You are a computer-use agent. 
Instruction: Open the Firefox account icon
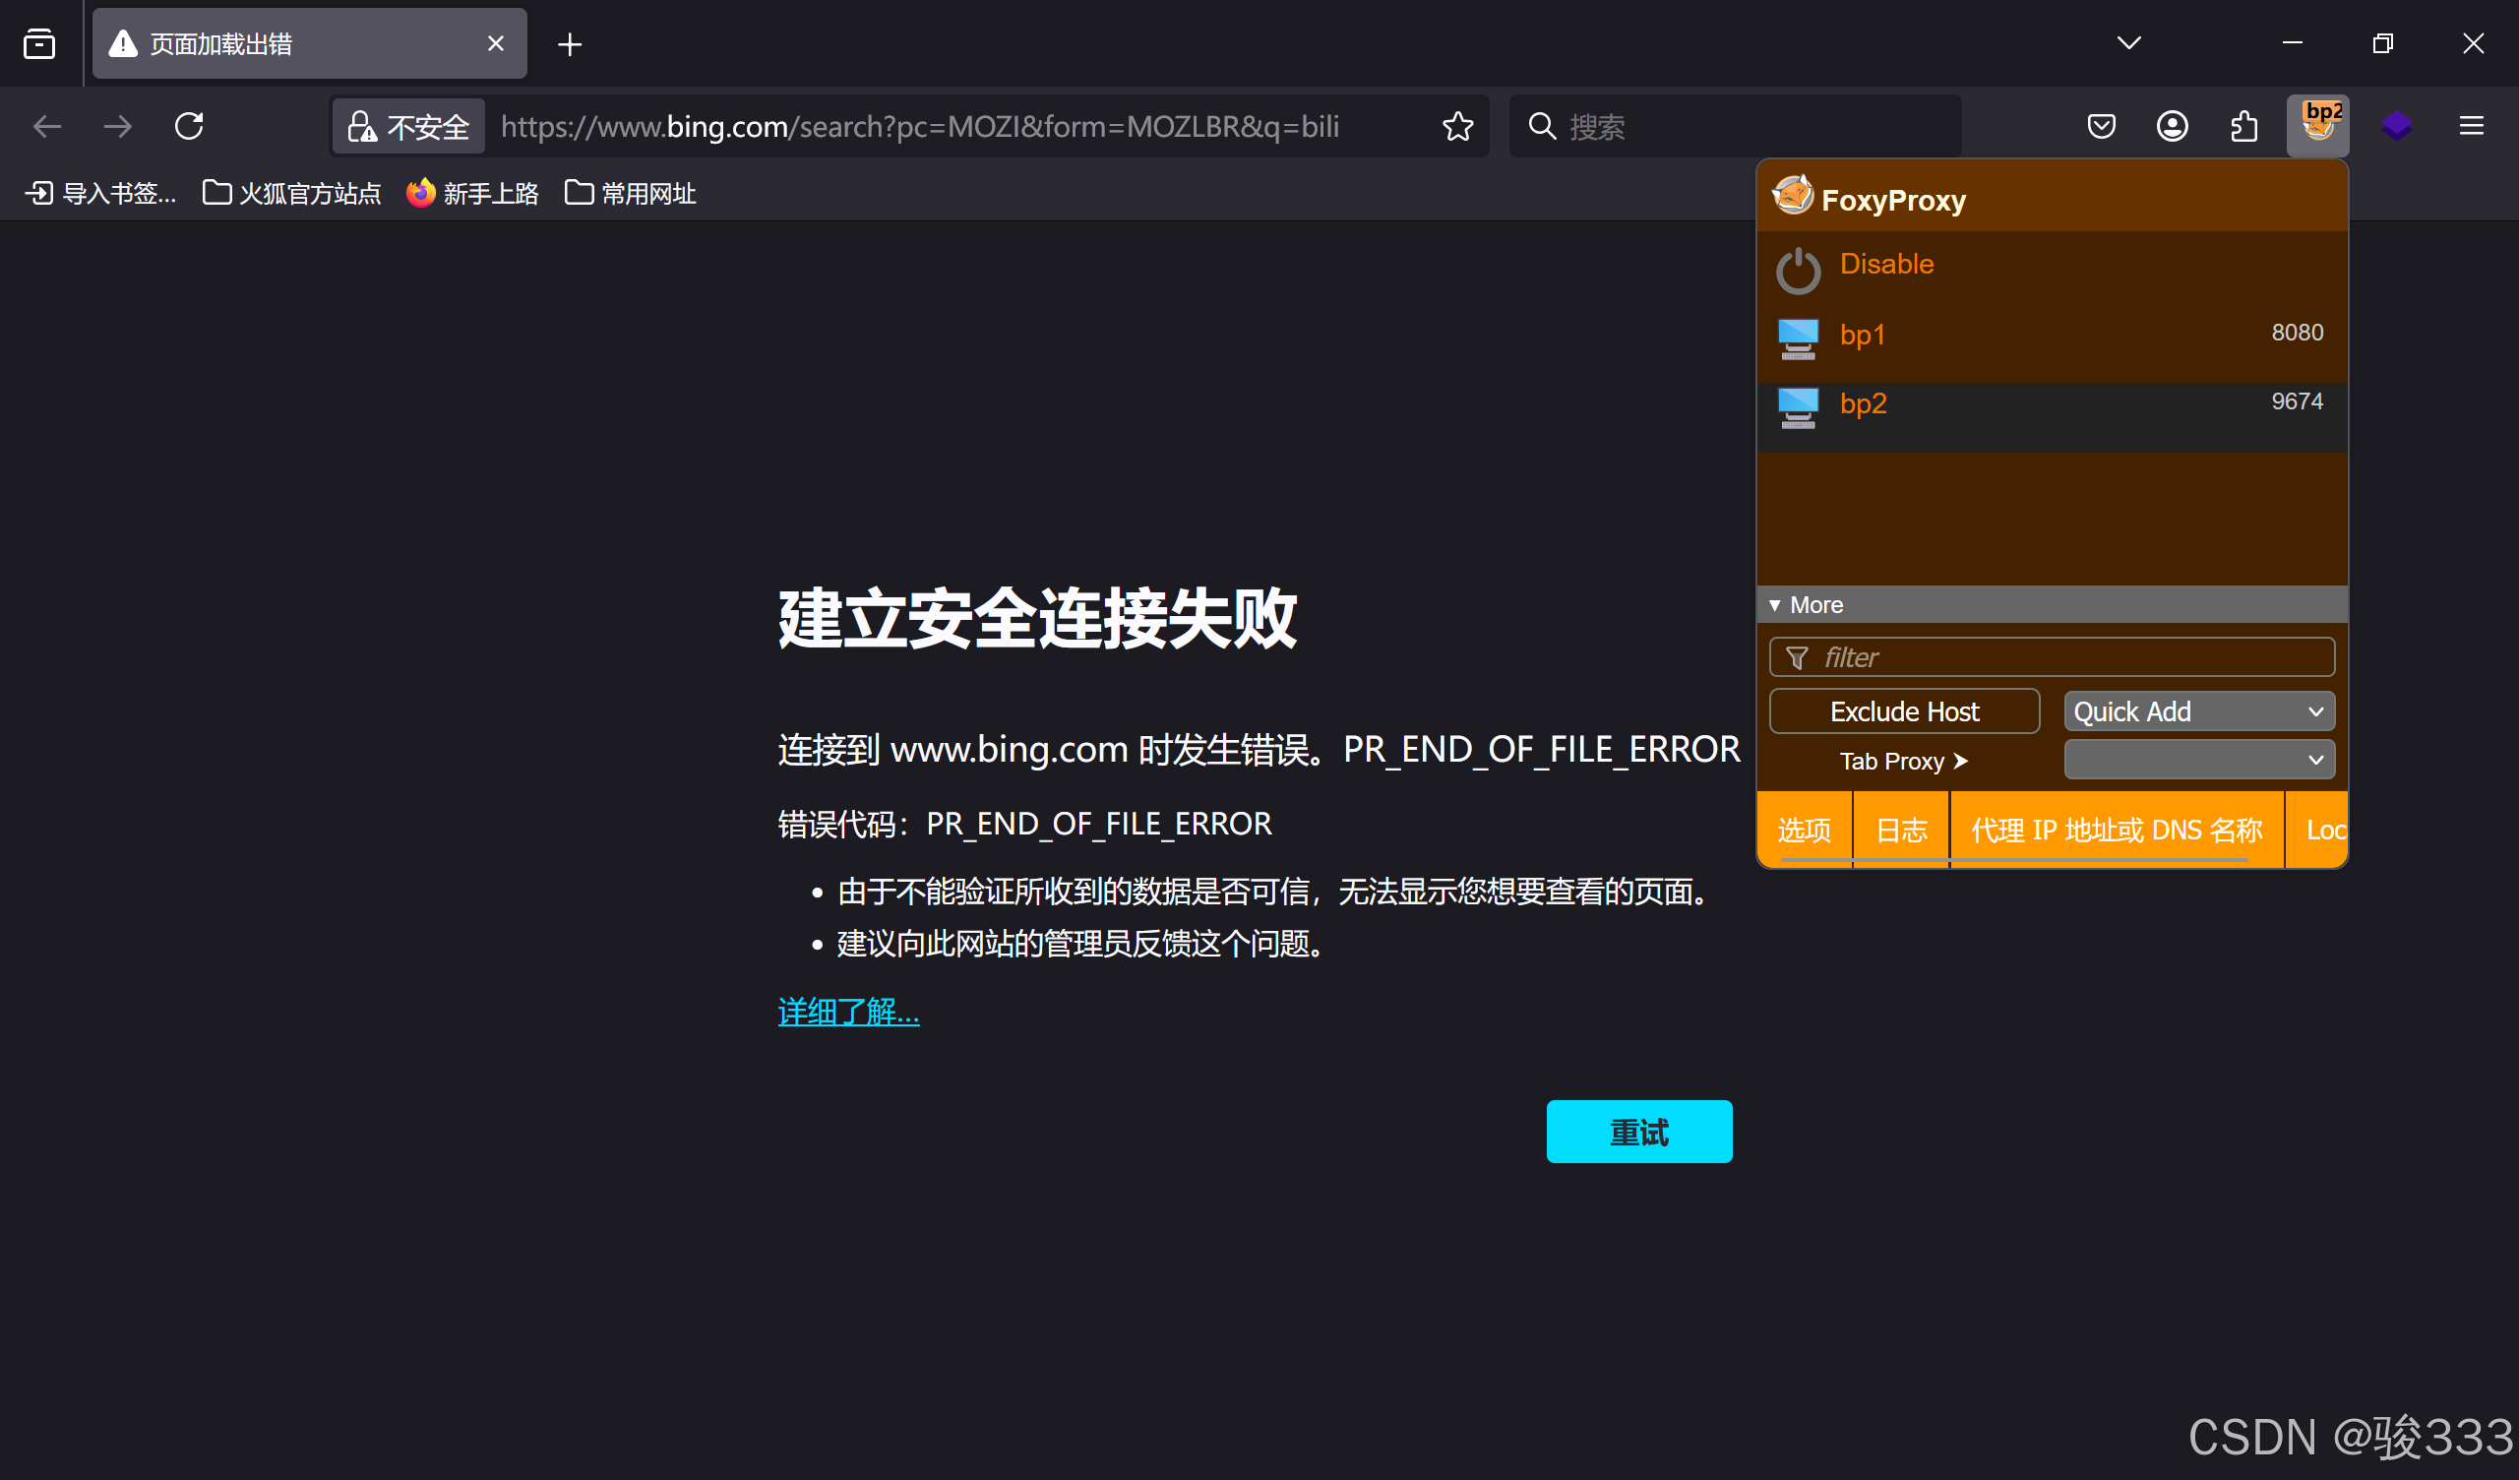coord(2172,126)
